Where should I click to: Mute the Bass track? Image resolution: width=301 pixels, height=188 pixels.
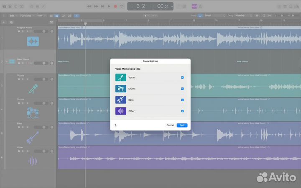coord(19,127)
